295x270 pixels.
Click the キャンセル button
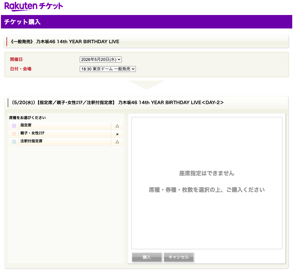point(179,257)
